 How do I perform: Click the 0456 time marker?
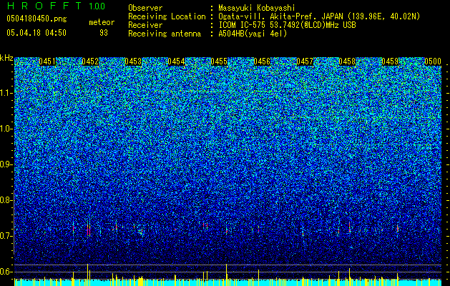(262, 61)
